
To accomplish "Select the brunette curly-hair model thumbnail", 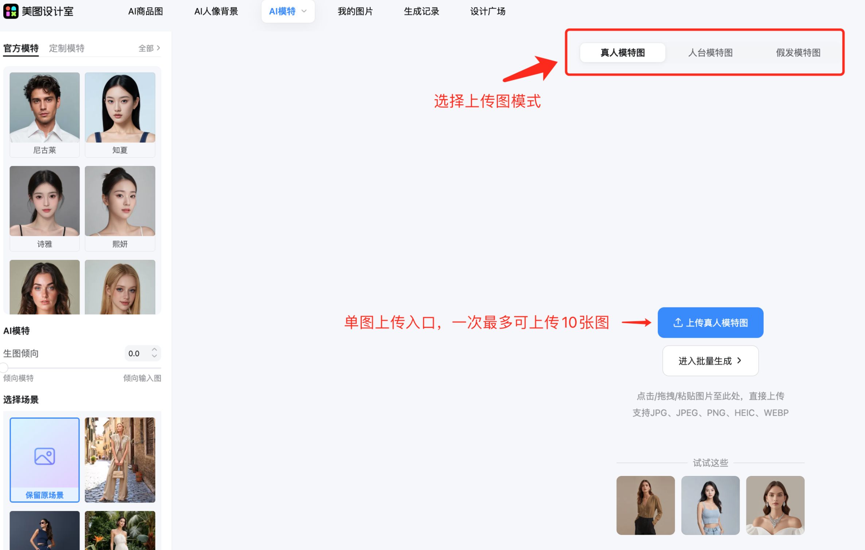I will (x=44, y=287).
